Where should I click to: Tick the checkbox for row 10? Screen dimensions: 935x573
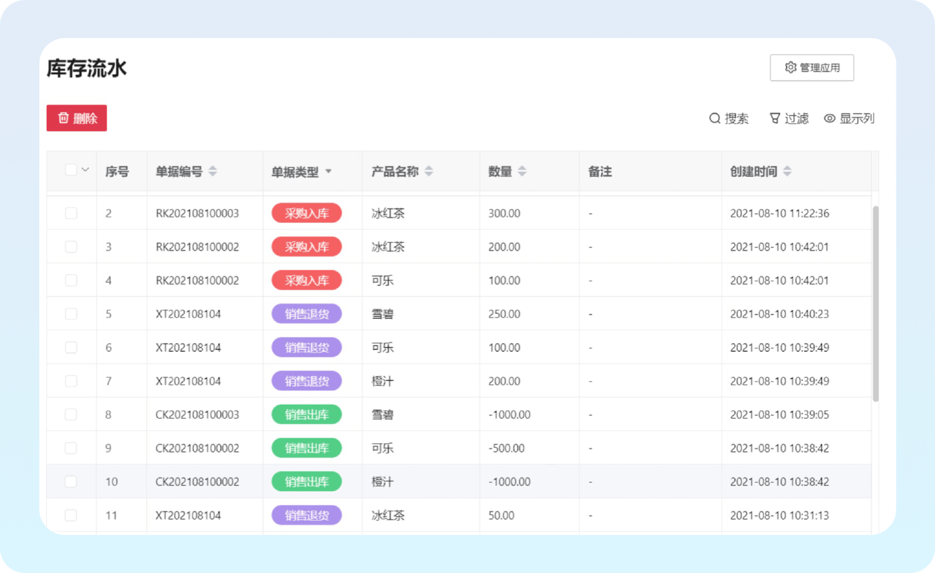point(71,482)
